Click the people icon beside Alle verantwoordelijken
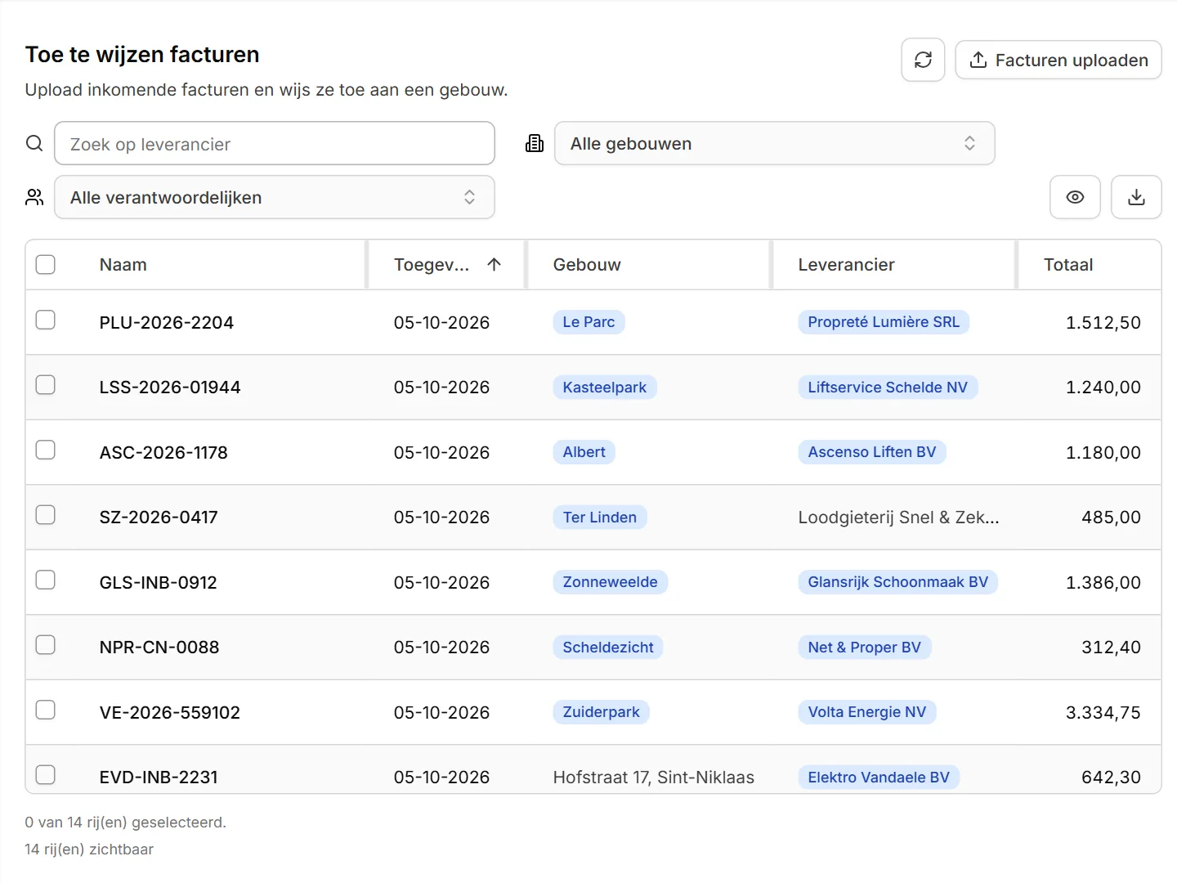 34,197
